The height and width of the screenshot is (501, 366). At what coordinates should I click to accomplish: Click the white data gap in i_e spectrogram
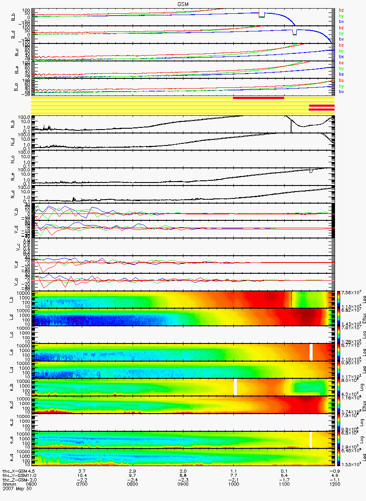(x=311, y=353)
